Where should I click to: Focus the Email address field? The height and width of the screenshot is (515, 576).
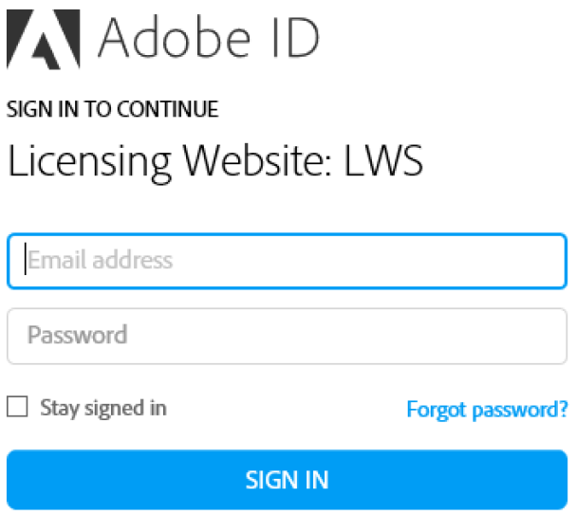click(x=287, y=261)
